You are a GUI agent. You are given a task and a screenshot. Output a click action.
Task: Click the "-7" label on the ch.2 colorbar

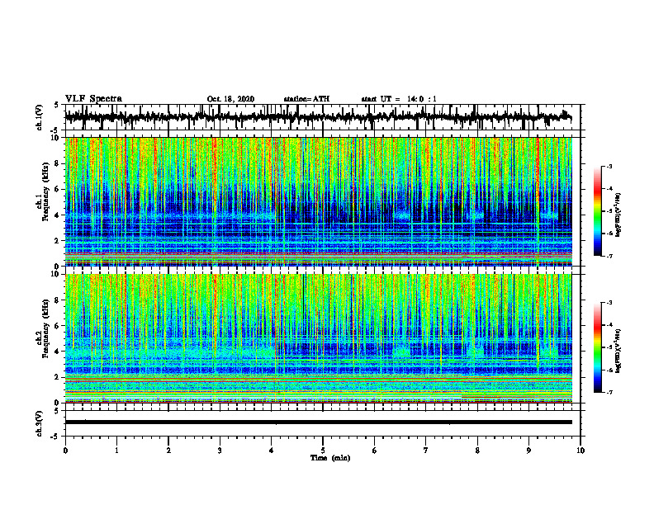click(609, 393)
